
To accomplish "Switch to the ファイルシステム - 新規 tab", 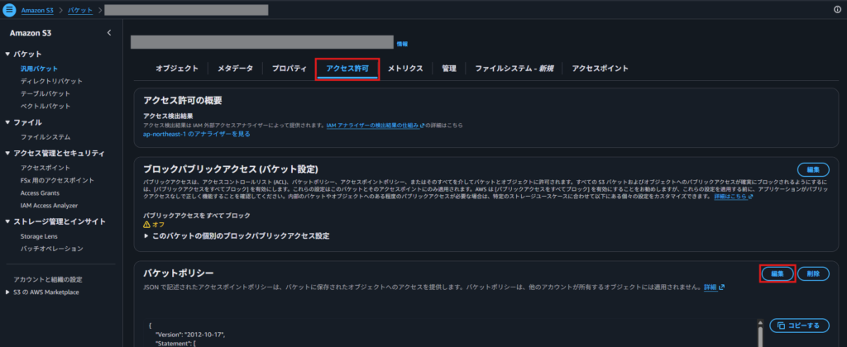I will pyautogui.click(x=514, y=69).
